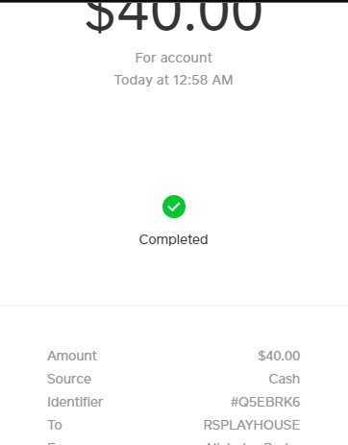The image size is (348, 445).
Task: Tap the large $40.00 payment heading
Action: pos(174,16)
